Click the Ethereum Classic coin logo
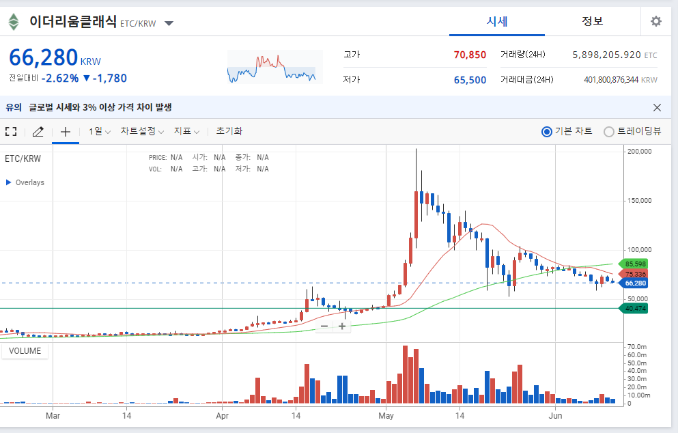The height and width of the screenshot is (433, 678). pos(14,22)
